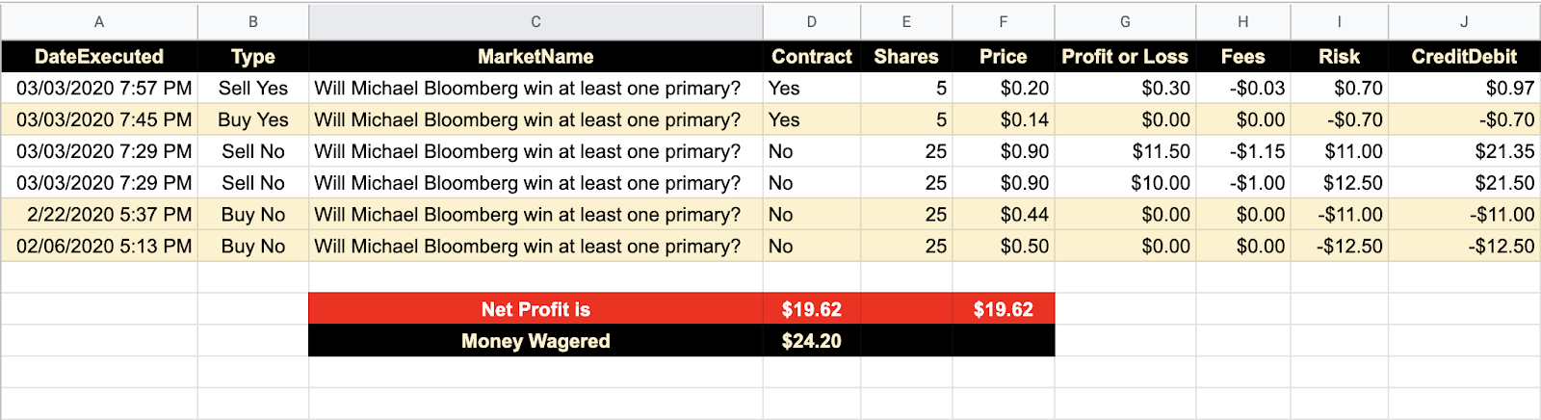Image resolution: width=1541 pixels, height=420 pixels.
Task: Select the CreditDebit header cell
Action: pyautogui.click(x=1464, y=57)
